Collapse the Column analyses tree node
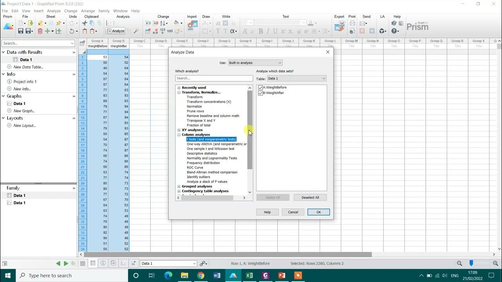 pyautogui.click(x=179, y=135)
